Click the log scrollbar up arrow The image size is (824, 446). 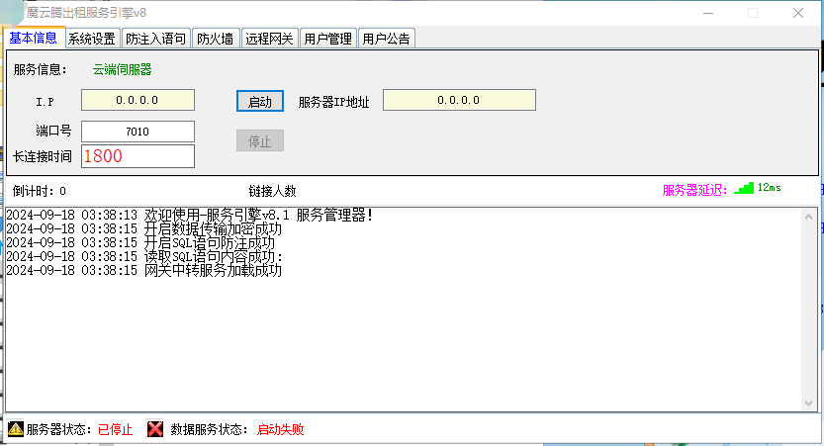(809, 216)
